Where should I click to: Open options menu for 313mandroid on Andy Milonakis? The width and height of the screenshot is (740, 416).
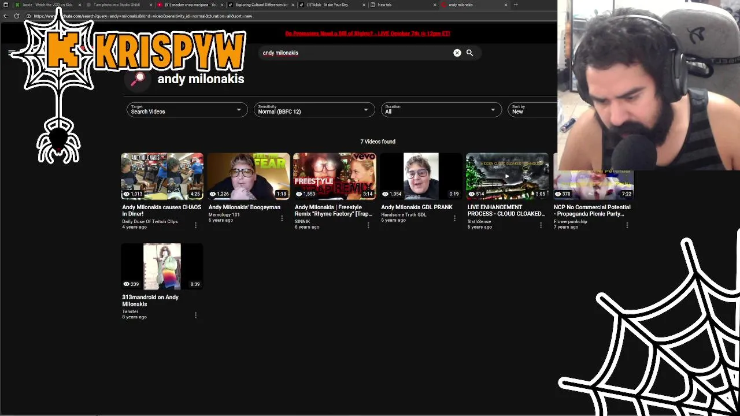pyautogui.click(x=195, y=315)
